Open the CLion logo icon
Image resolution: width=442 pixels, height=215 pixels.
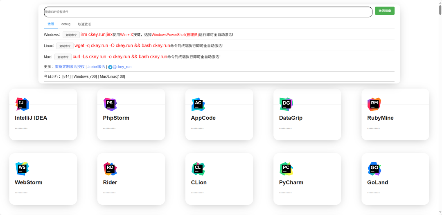pos(198,168)
